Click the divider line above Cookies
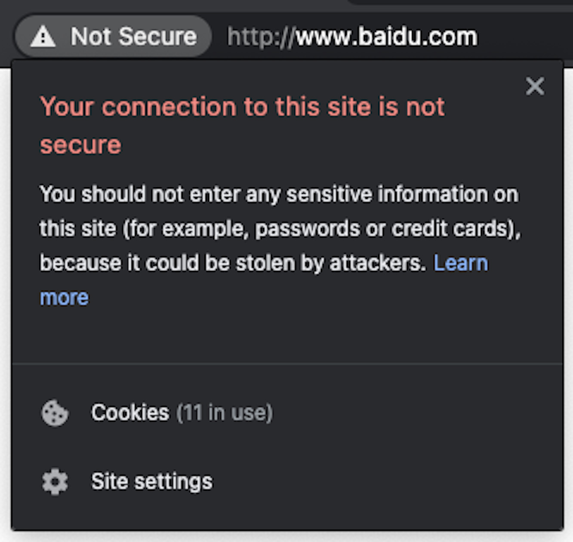This screenshot has height=542, width=573. coord(287,364)
